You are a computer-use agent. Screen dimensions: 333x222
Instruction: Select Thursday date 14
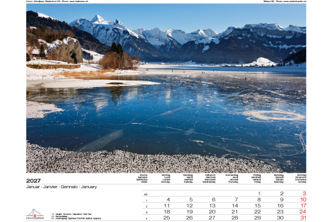[x=235, y=206]
